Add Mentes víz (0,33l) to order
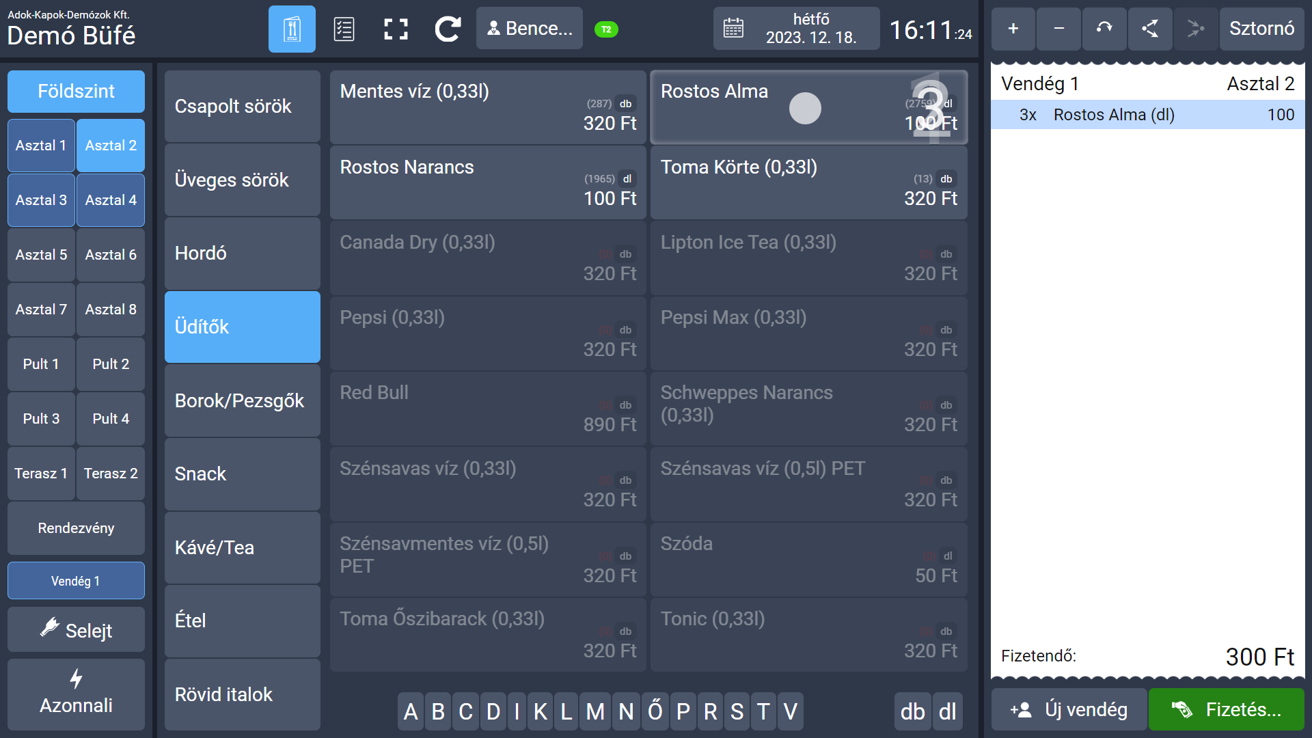Screen dimensions: 1312x738 pos(488,107)
